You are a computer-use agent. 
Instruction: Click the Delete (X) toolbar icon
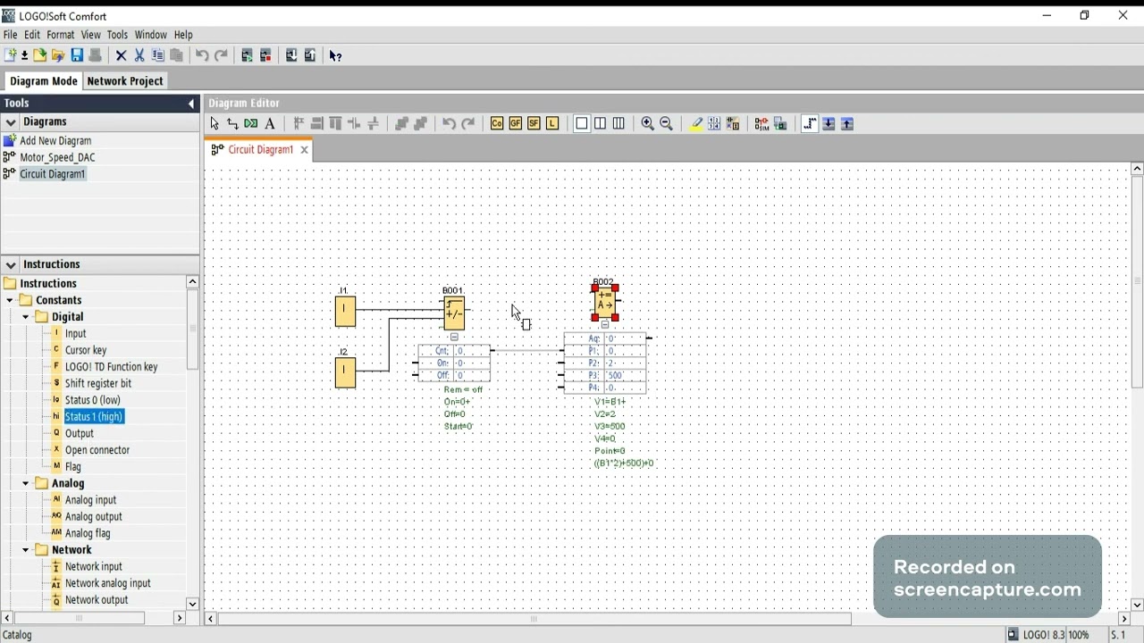(122, 55)
